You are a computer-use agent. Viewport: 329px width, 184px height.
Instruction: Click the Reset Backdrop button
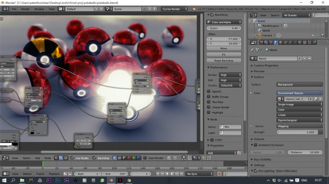(224, 60)
